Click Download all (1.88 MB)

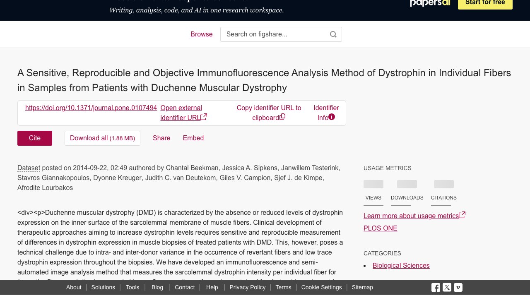point(102,138)
